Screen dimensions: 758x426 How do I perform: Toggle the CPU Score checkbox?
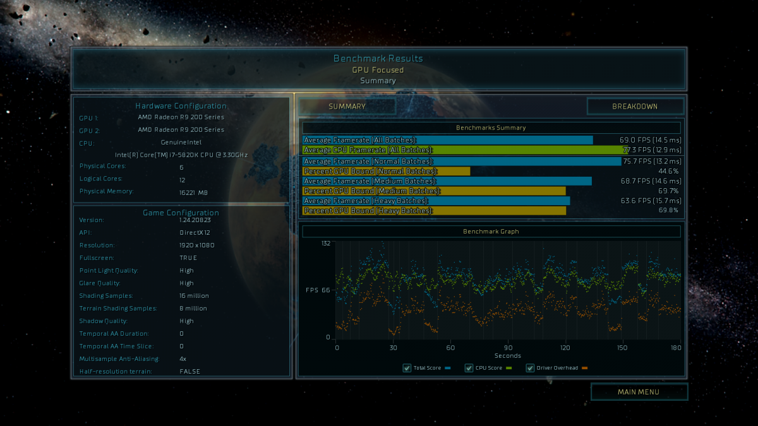point(469,368)
